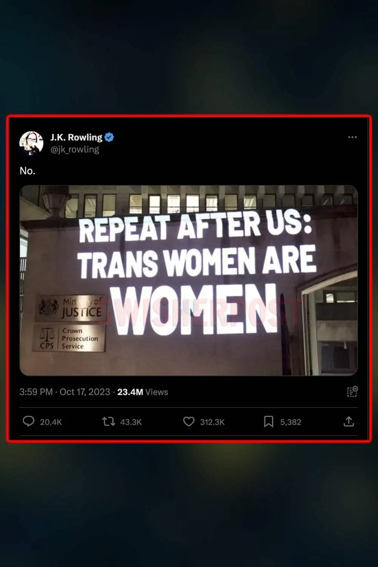Image resolution: width=378 pixels, height=567 pixels.
Task: Click the 3:59 PM · Oct 17, 2023 timestamp
Action: [65, 392]
